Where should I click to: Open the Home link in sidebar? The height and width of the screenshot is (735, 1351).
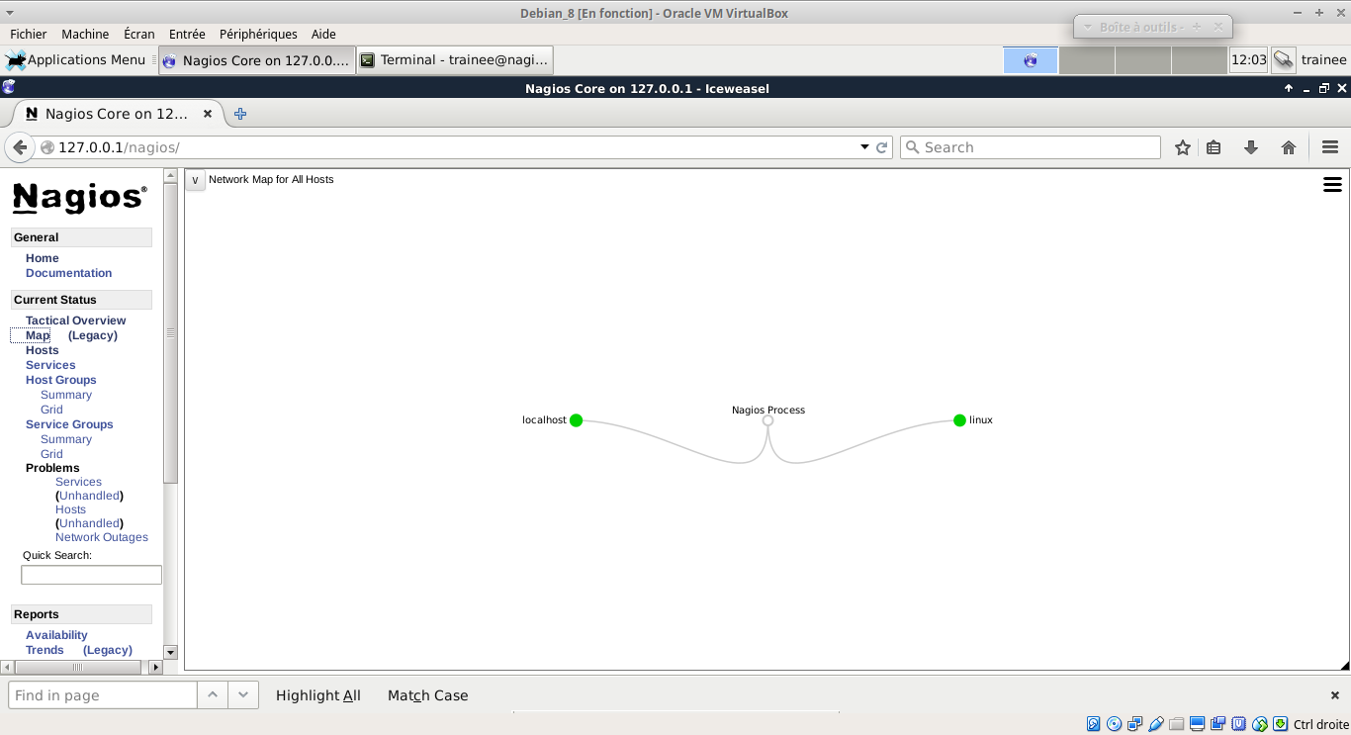click(x=43, y=258)
